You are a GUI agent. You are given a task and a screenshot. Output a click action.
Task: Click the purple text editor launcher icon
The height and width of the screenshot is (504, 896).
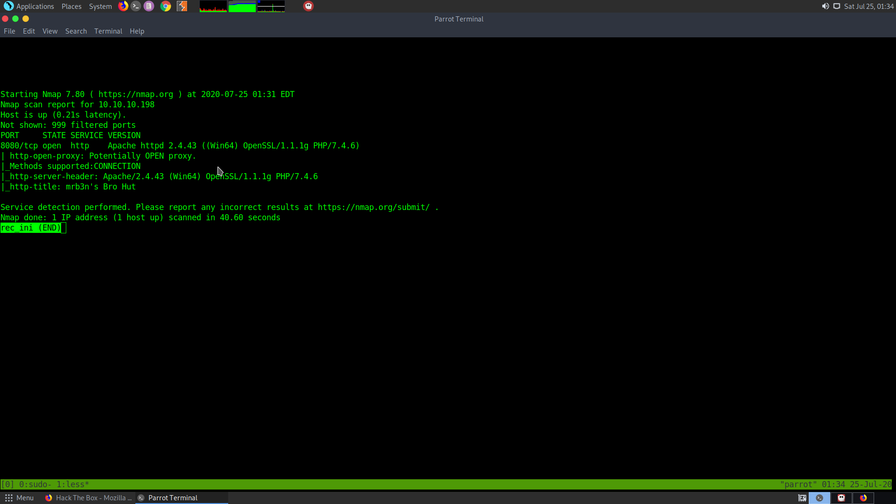pos(149,6)
